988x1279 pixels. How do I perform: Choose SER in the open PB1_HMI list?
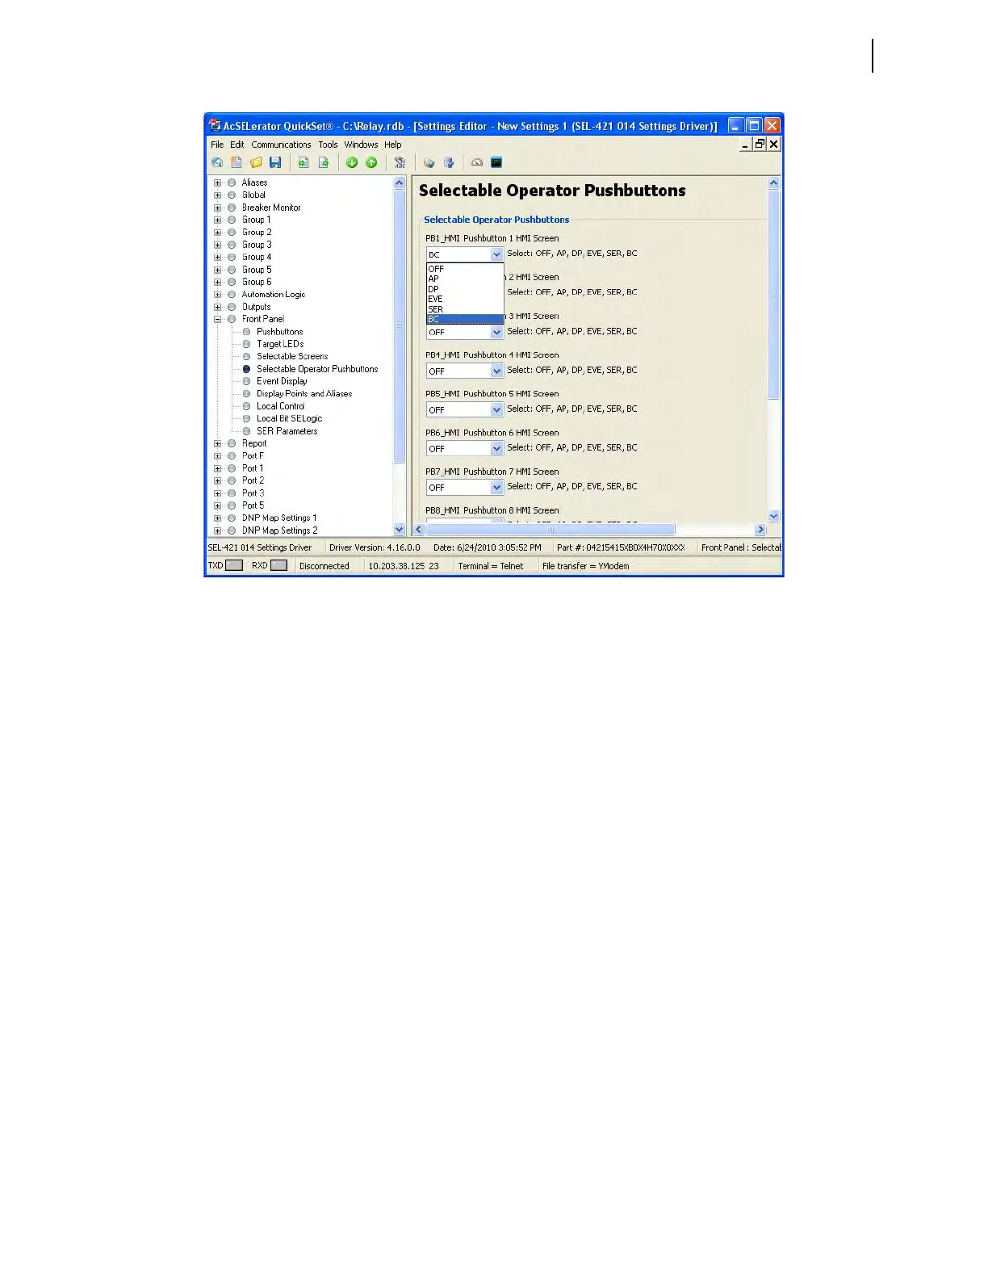[x=465, y=309]
